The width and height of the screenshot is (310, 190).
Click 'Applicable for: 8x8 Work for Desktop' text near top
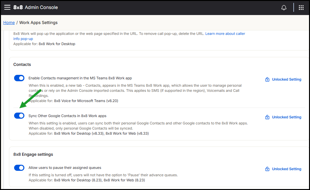(x=44, y=44)
